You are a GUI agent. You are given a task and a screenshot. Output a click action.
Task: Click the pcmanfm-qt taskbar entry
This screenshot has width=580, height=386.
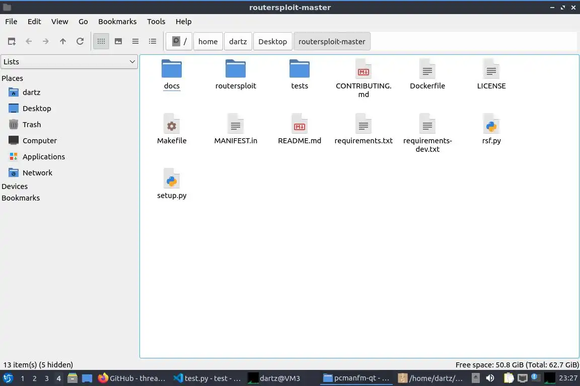[356, 378]
